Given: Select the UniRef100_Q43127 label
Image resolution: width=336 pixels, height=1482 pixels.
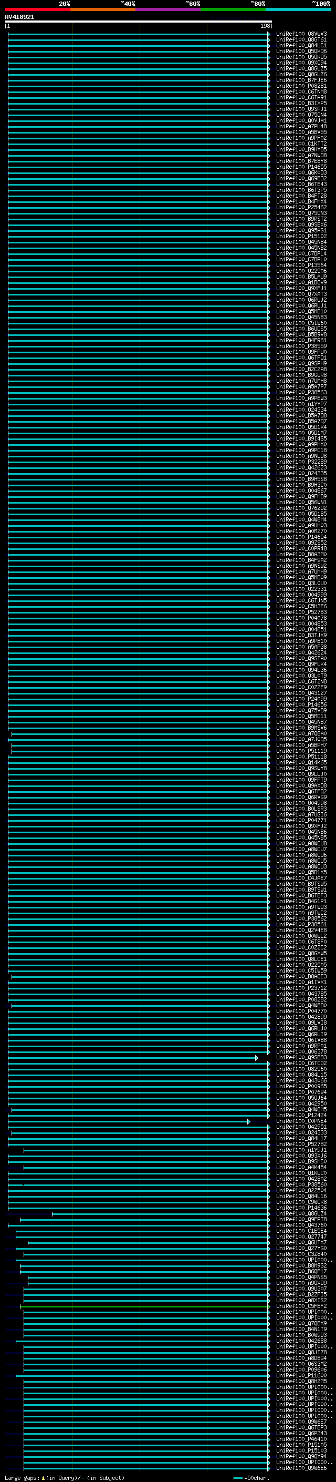Looking at the screenshot, I should 301,693.
